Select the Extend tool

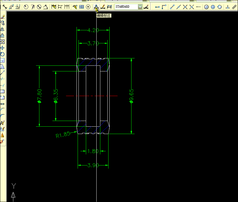3,85
